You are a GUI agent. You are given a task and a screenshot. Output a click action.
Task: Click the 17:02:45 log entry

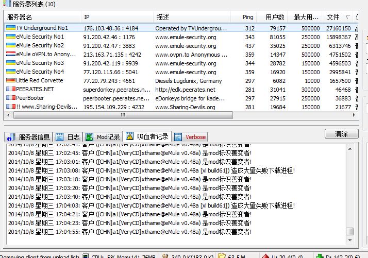130,153
